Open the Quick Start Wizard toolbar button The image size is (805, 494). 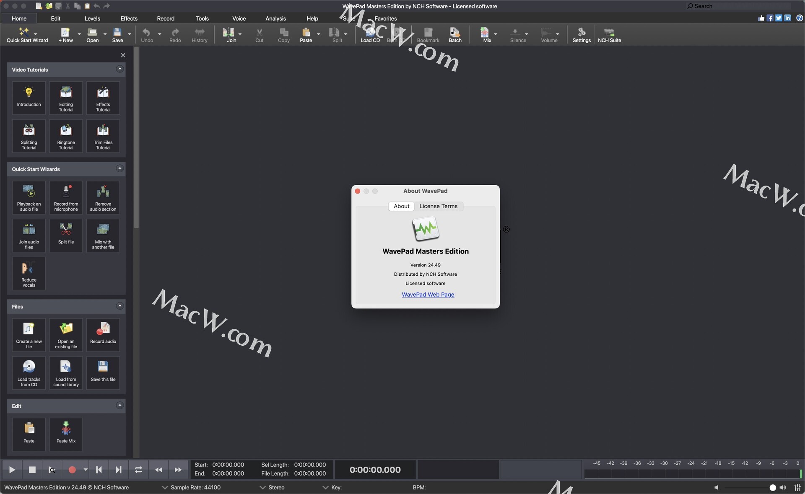pos(27,35)
